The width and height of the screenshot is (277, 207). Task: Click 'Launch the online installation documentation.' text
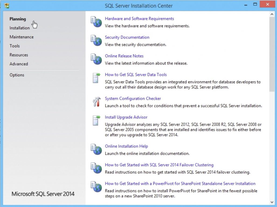pyautogui.click(x=147, y=154)
